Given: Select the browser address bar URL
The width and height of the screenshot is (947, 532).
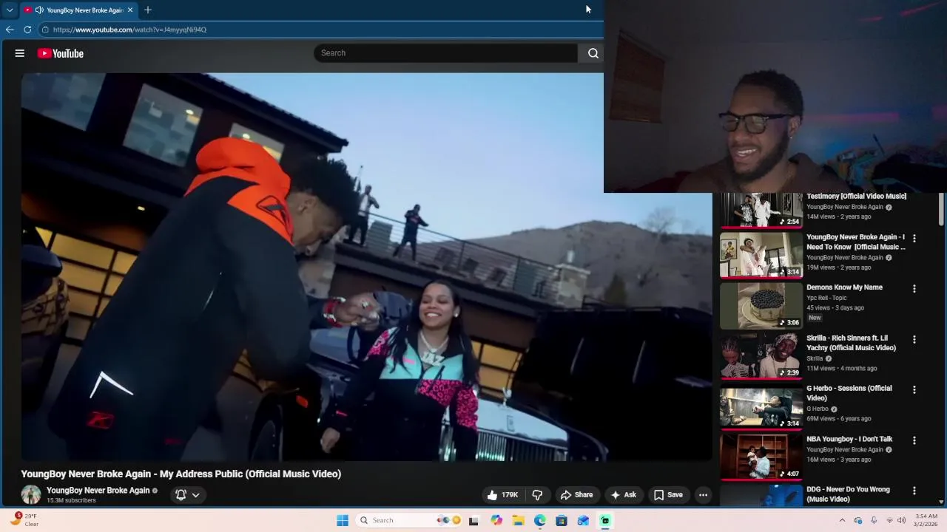Looking at the screenshot, I should pyautogui.click(x=129, y=30).
